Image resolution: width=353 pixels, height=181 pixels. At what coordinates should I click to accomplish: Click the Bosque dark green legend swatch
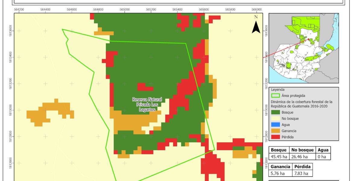(x=275, y=112)
